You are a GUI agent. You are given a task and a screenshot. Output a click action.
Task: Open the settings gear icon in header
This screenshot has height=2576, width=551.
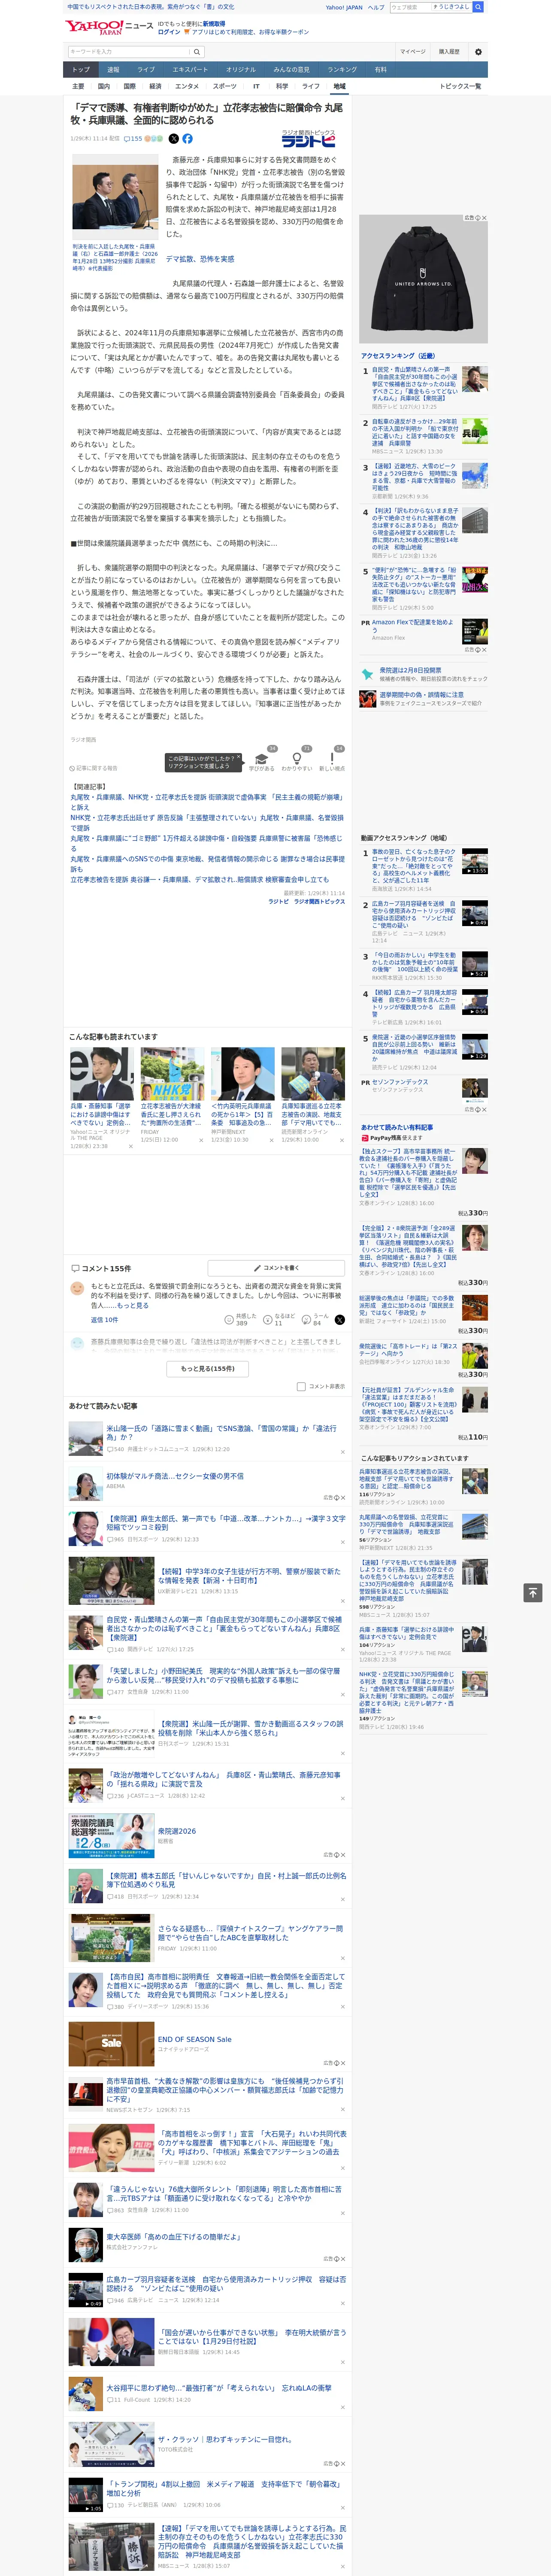click(478, 52)
